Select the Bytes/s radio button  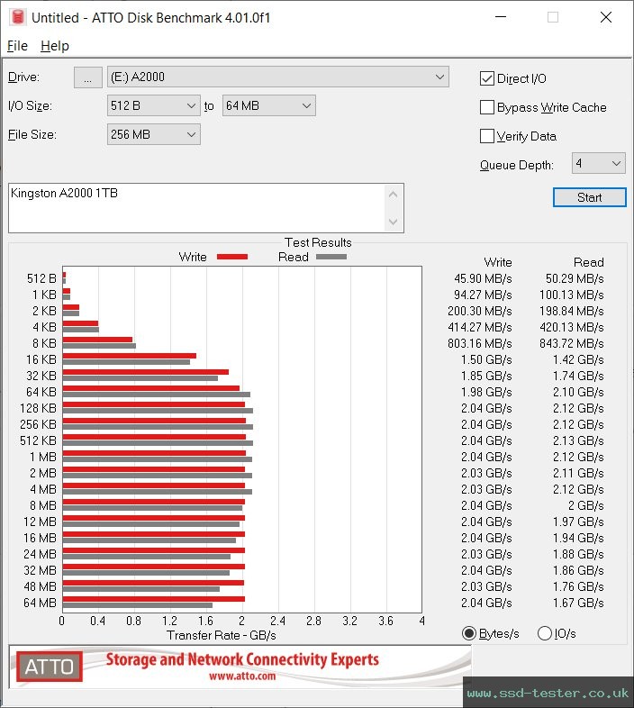pyautogui.click(x=469, y=633)
